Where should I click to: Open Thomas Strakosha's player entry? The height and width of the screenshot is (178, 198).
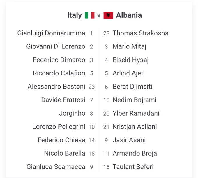coord(141,33)
